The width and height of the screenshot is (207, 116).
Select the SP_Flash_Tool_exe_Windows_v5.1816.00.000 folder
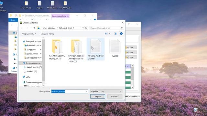(x=76, y=51)
